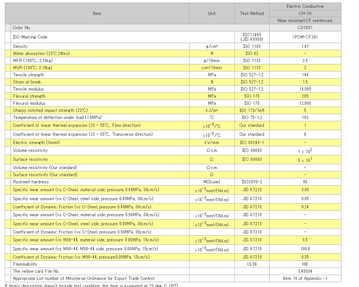Click the 'UL94' test method cell
This screenshot has height=287, width=359.
[252, 264]
